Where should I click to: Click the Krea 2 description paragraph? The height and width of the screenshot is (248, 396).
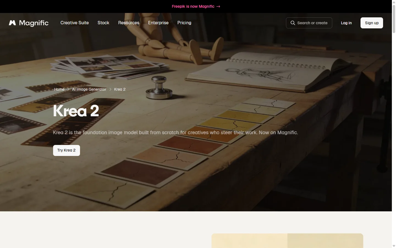point(175,133)
